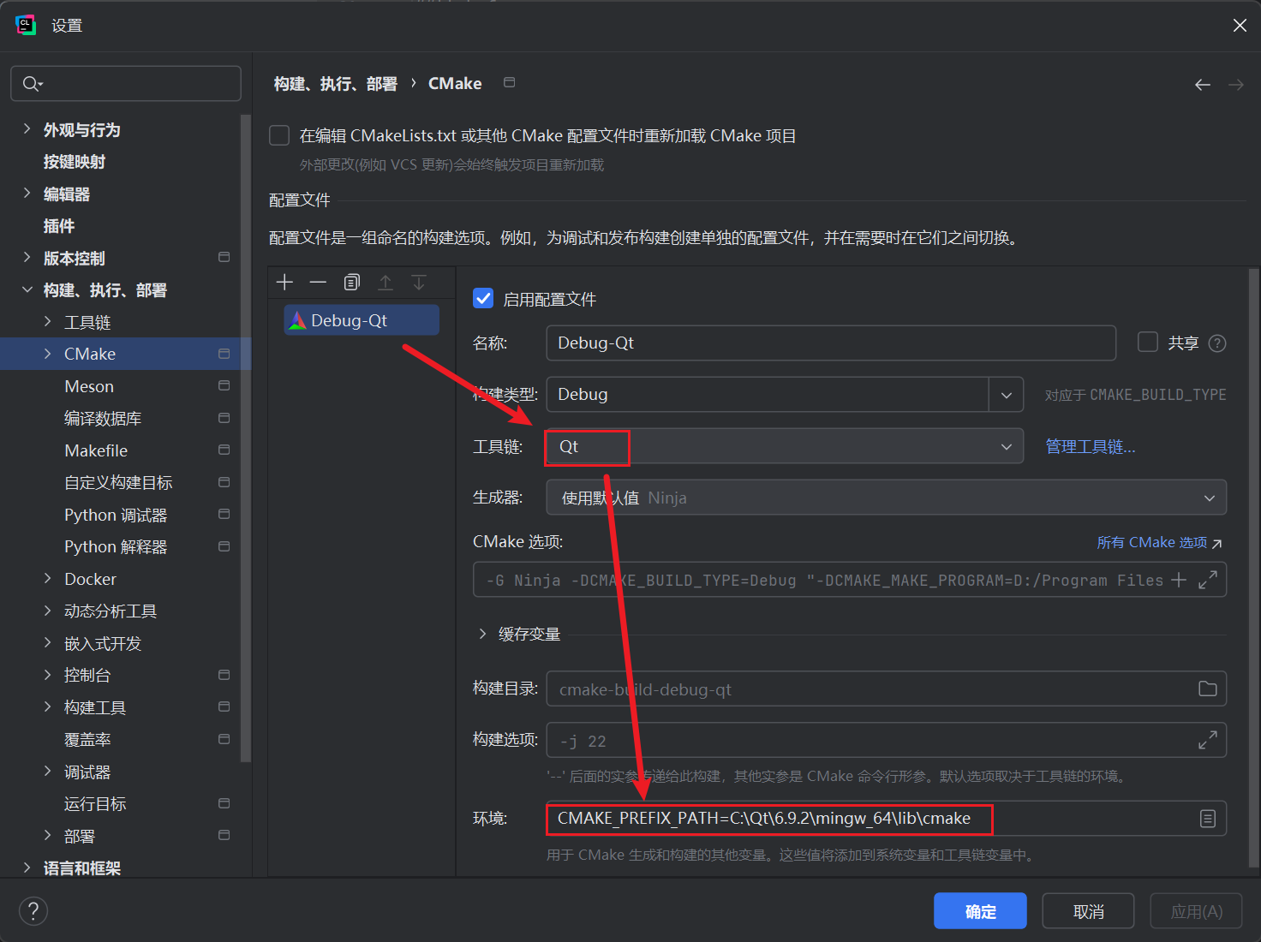The height and width of the screenshot is (942, 1261).
Task: Navigate forward with right arrow icon
Action: point(1236,84)
